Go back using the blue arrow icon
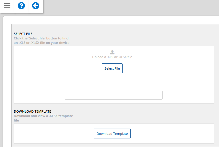219x147 pixels. click(36, 6)
